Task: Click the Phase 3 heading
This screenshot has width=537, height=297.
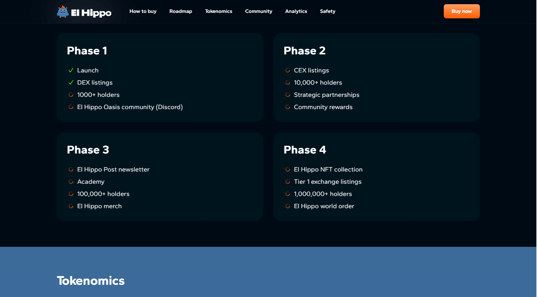Action: (x=88, y=150)
